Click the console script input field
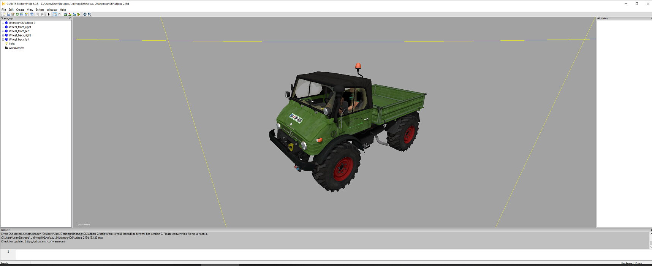Screen dimensions: 652x266 click(x=331, y=254)
